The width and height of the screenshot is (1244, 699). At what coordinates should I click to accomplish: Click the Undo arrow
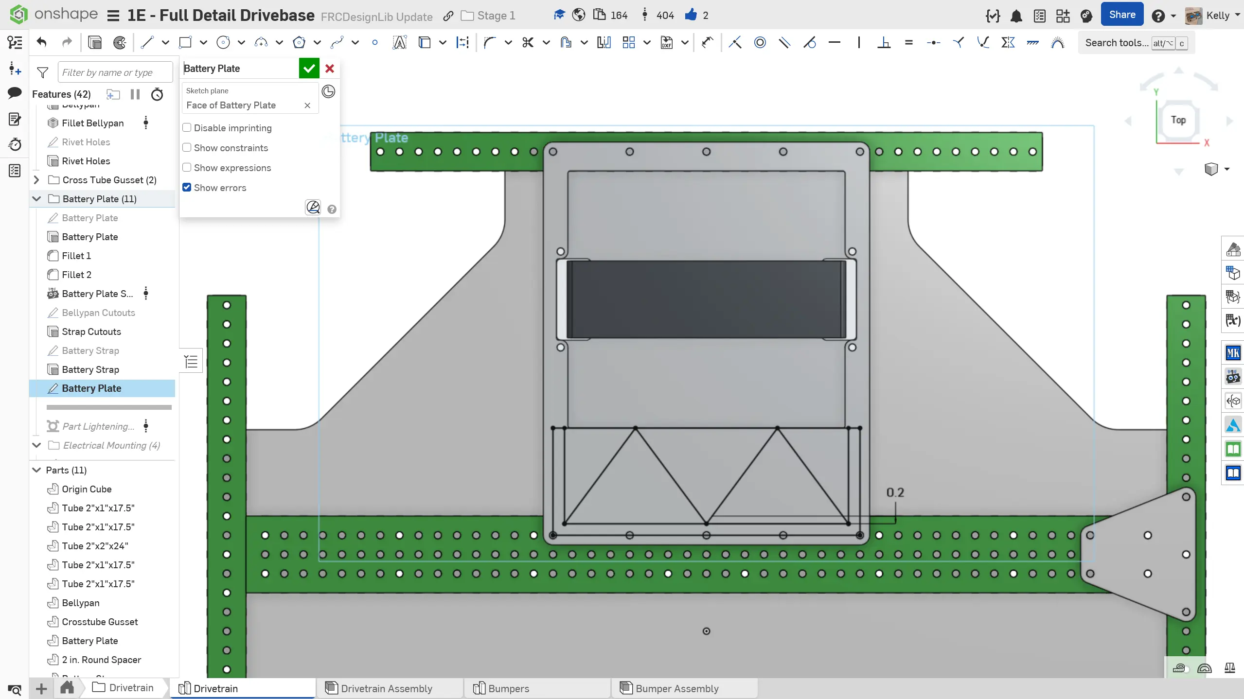[x=42, y=43]
